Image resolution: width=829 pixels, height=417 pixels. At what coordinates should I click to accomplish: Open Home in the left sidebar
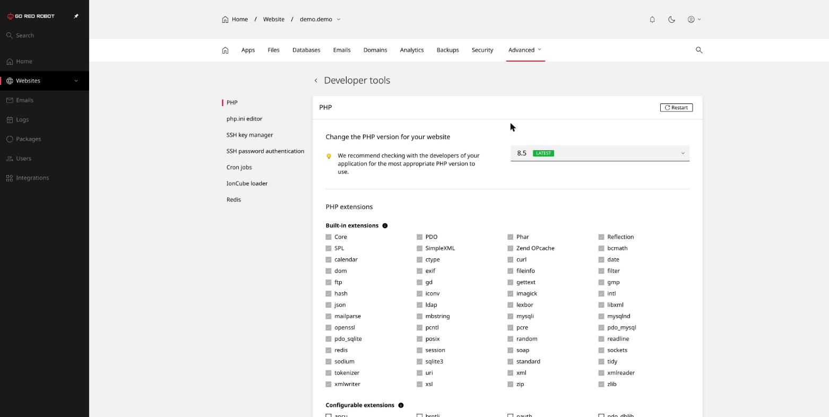coord(45,62)
